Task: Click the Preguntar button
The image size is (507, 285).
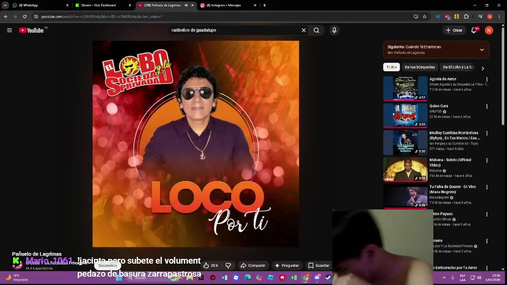Action: pos(287,266)
